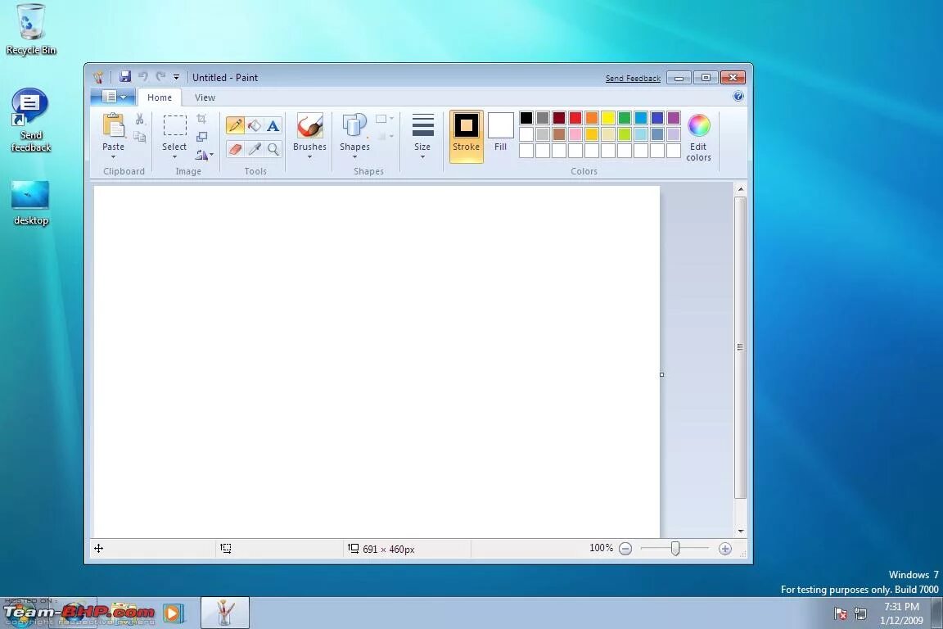Pick the brown color swatch
Screen dimensions: 943x629
pyautogui.click(x=559, y=133)
